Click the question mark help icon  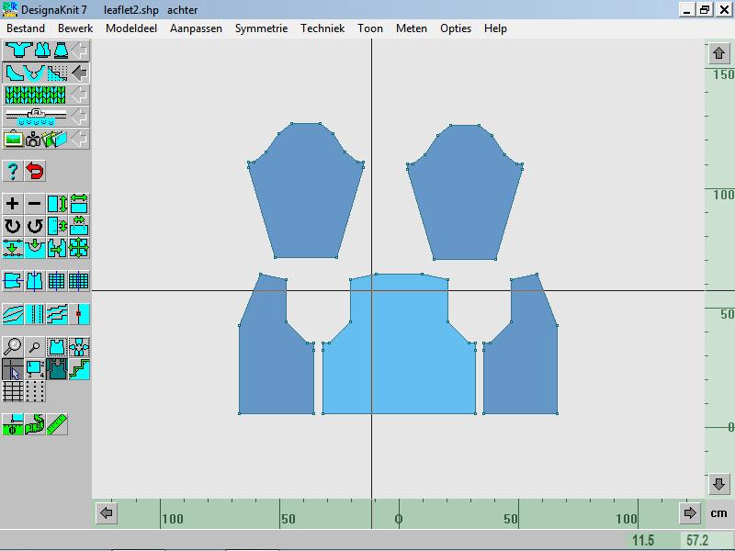(x=13, y=171)
